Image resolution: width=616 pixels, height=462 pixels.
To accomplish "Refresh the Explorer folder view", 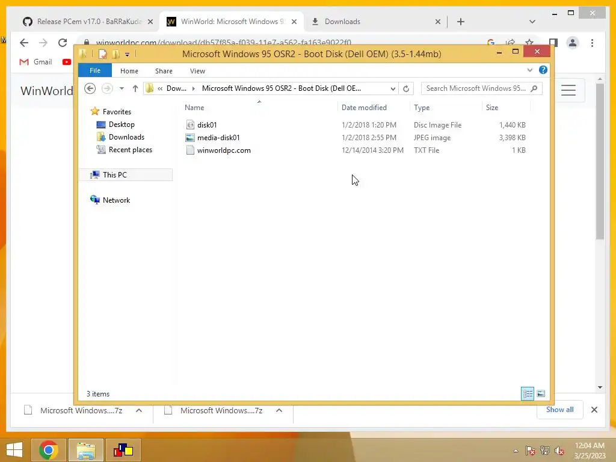I will click(406, 88).
